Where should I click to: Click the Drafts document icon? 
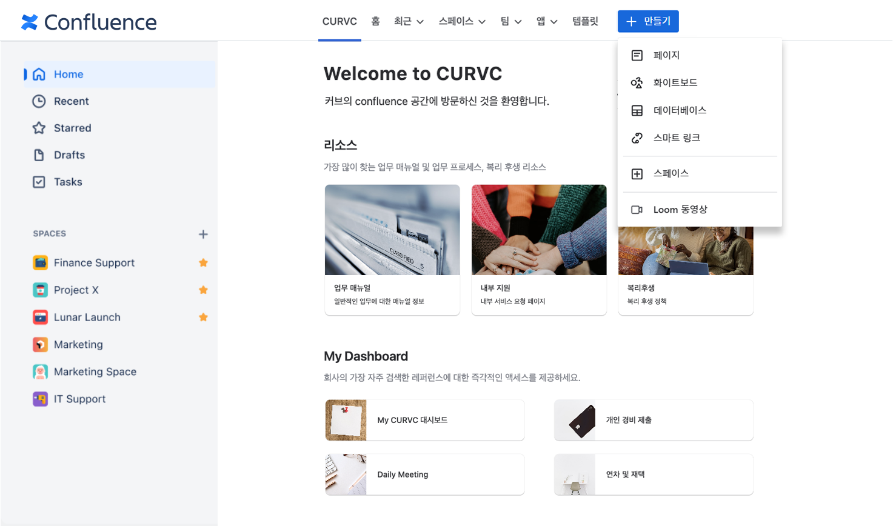click(x=39, y=155)
